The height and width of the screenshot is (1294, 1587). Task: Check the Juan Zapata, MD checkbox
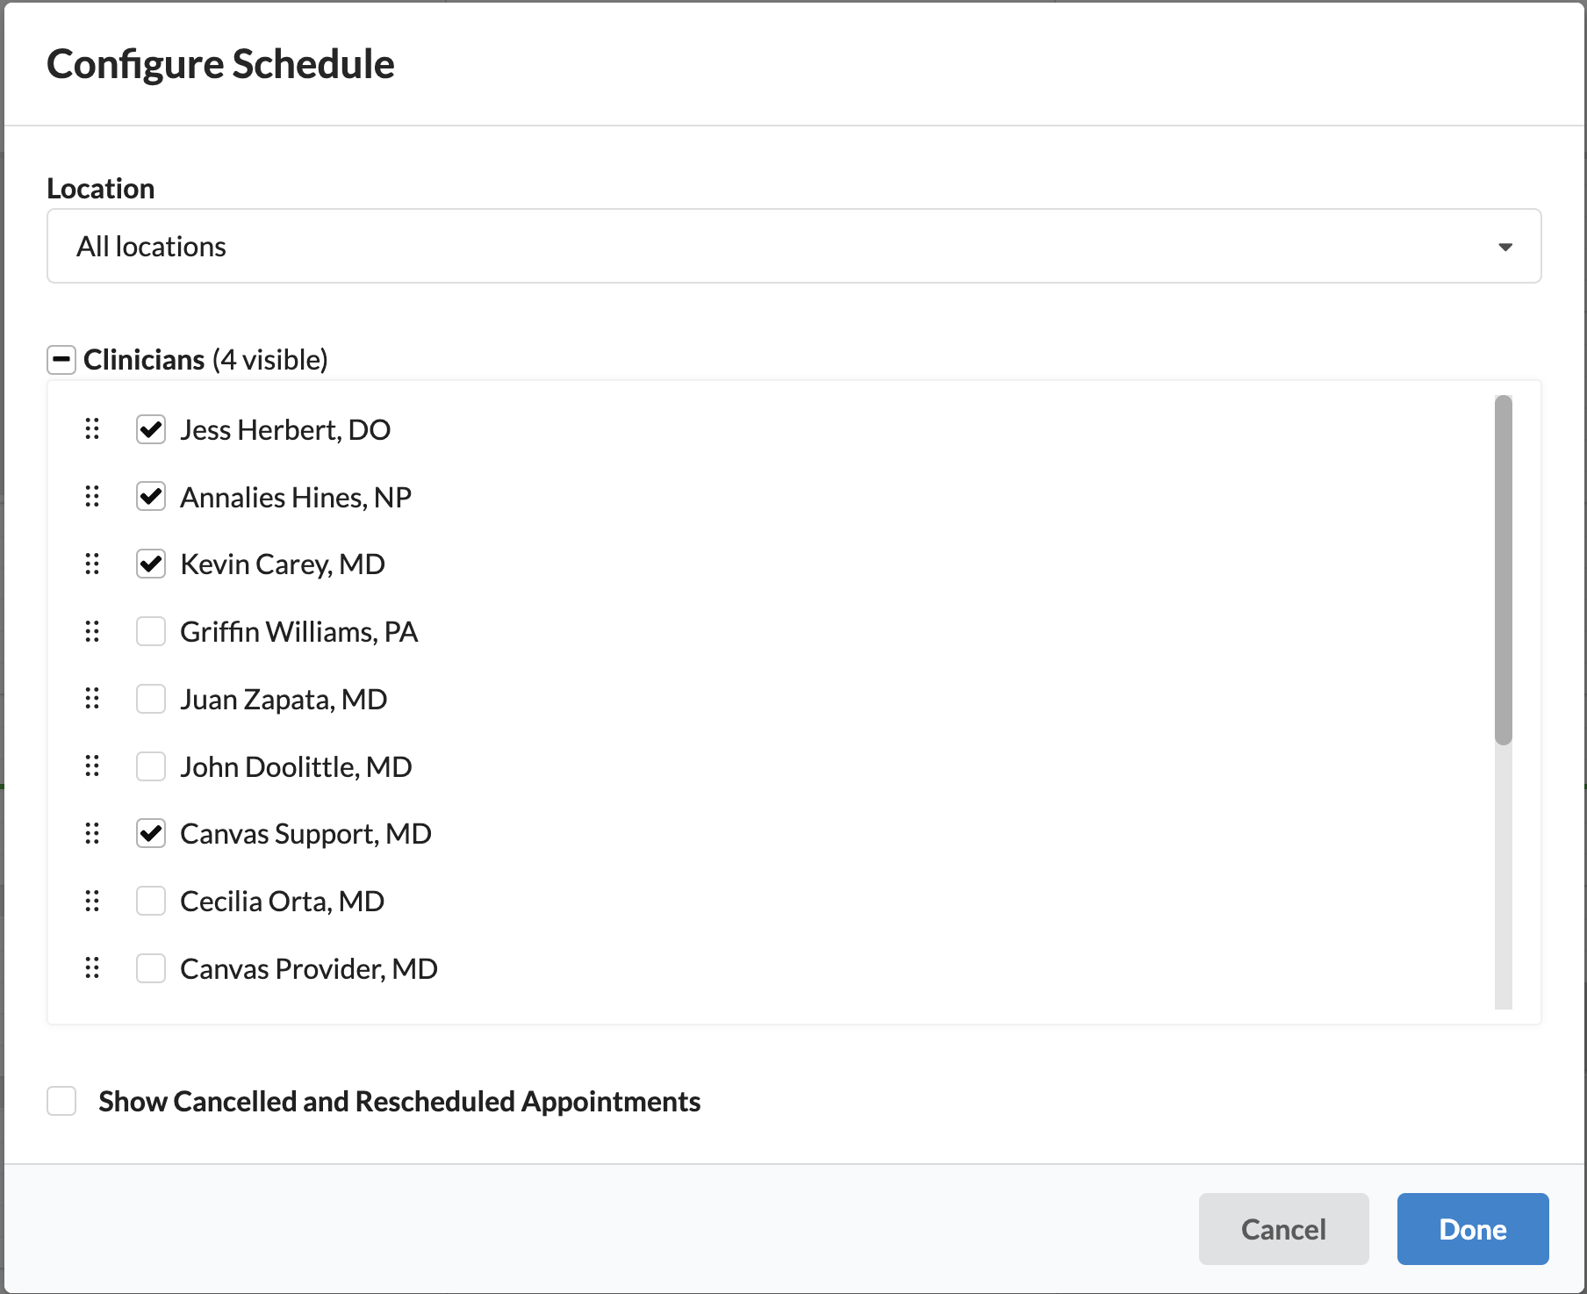point(151,699)
